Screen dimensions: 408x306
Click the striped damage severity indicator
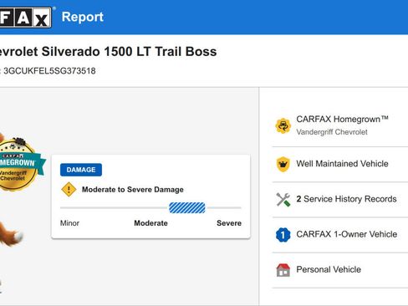[x=187, y=208]
